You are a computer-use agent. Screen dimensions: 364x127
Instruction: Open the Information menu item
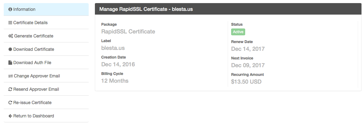point(24,10)
